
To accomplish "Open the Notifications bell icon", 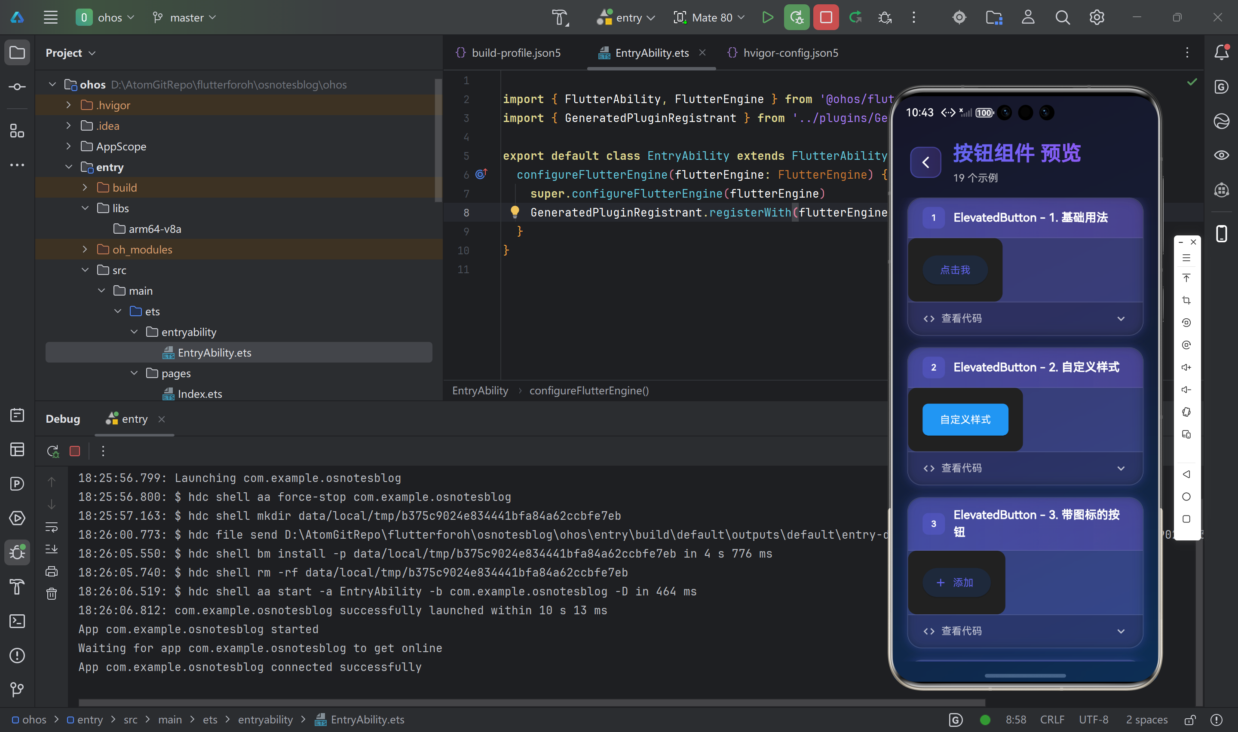I will (1221, 53).
